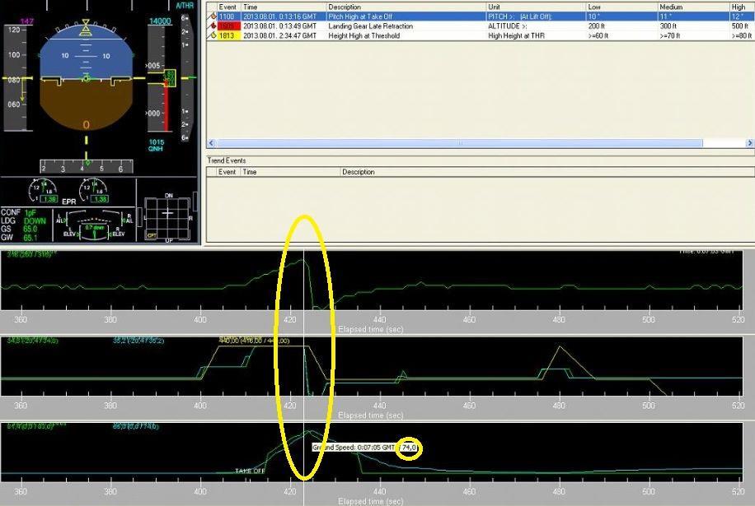Click the red event icon beside event 1609

click(x=213, y=26)
